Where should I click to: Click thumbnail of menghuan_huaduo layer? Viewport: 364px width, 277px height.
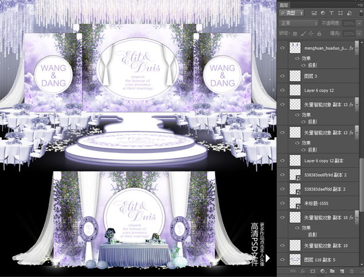tap(295, 48)
